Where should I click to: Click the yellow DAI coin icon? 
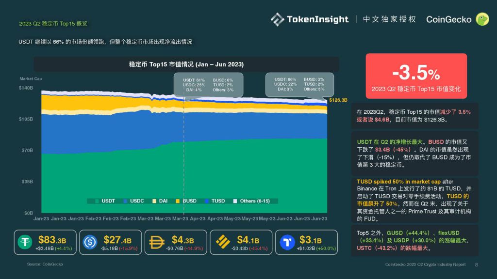click(157, 242)
